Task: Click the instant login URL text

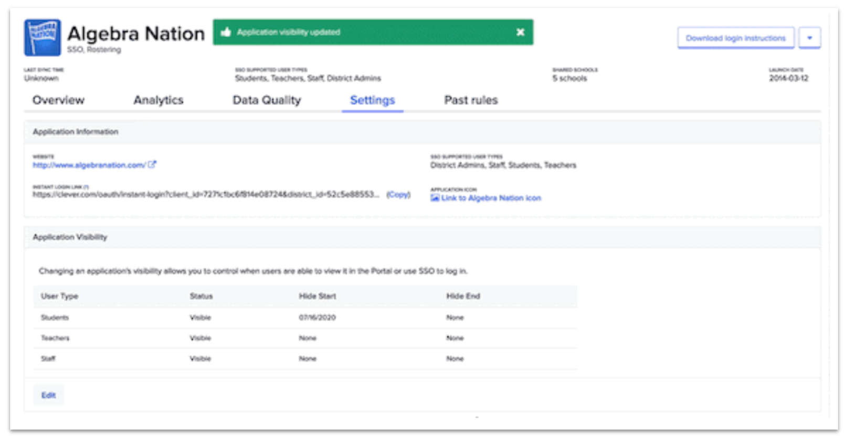Action: click(205, 195)
